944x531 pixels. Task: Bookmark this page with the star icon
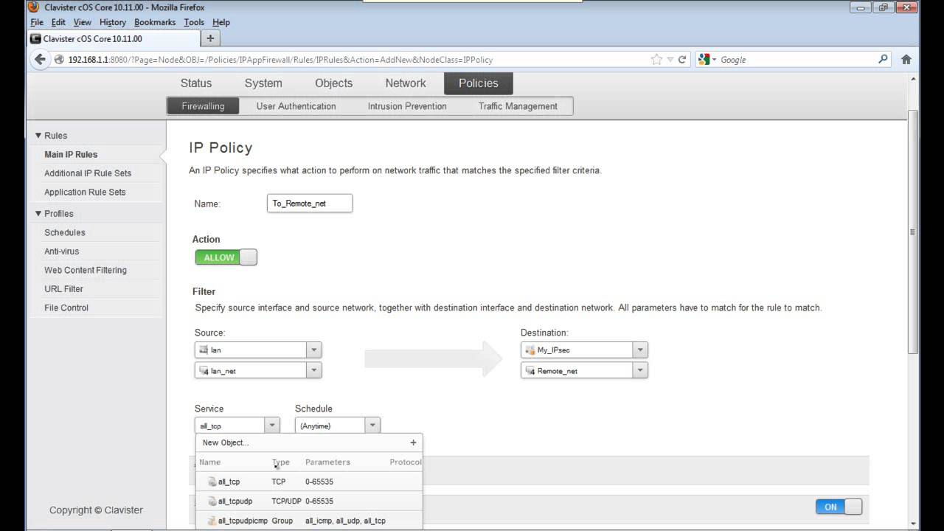click(656, 60)
